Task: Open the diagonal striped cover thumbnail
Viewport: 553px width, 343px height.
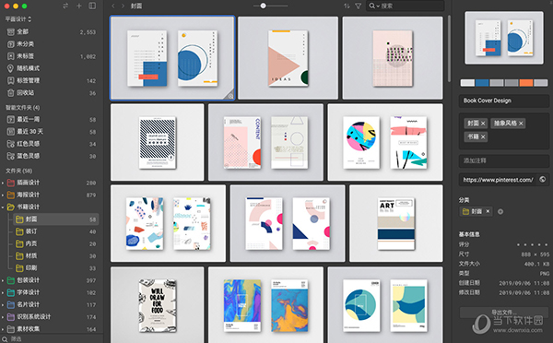Action: [x=158, y=142]
